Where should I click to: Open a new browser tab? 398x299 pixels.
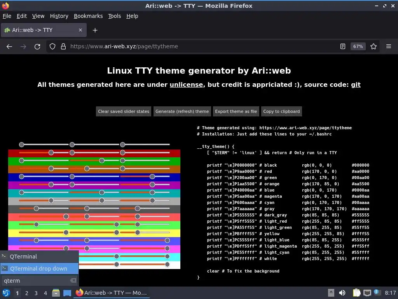coord(95,30)
